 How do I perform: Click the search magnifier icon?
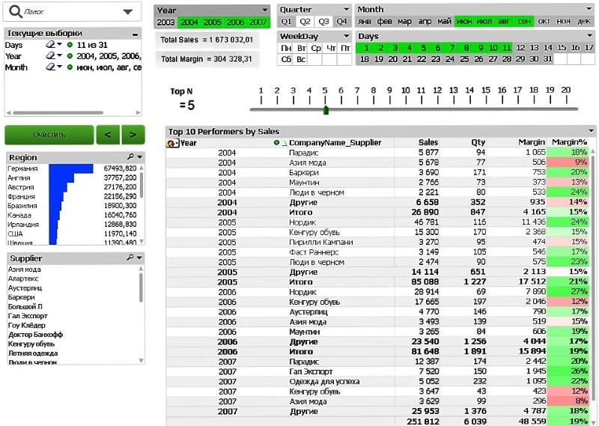click(x=15, y=11)
